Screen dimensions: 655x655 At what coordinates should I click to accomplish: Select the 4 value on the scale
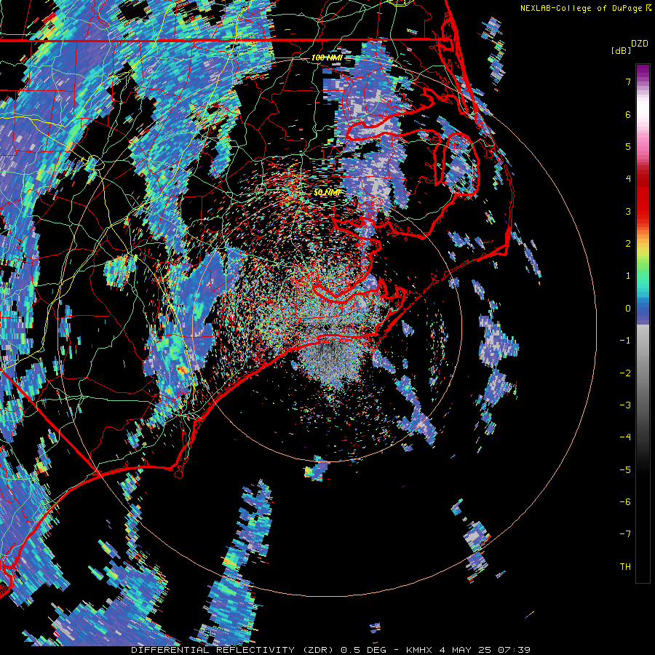(x=628, y=179)
